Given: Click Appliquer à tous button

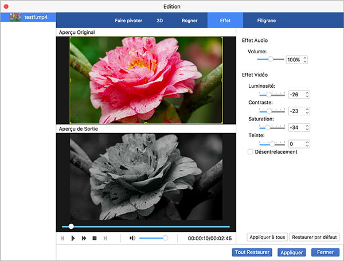Looking at the screenshot, I should click(267, 237).
